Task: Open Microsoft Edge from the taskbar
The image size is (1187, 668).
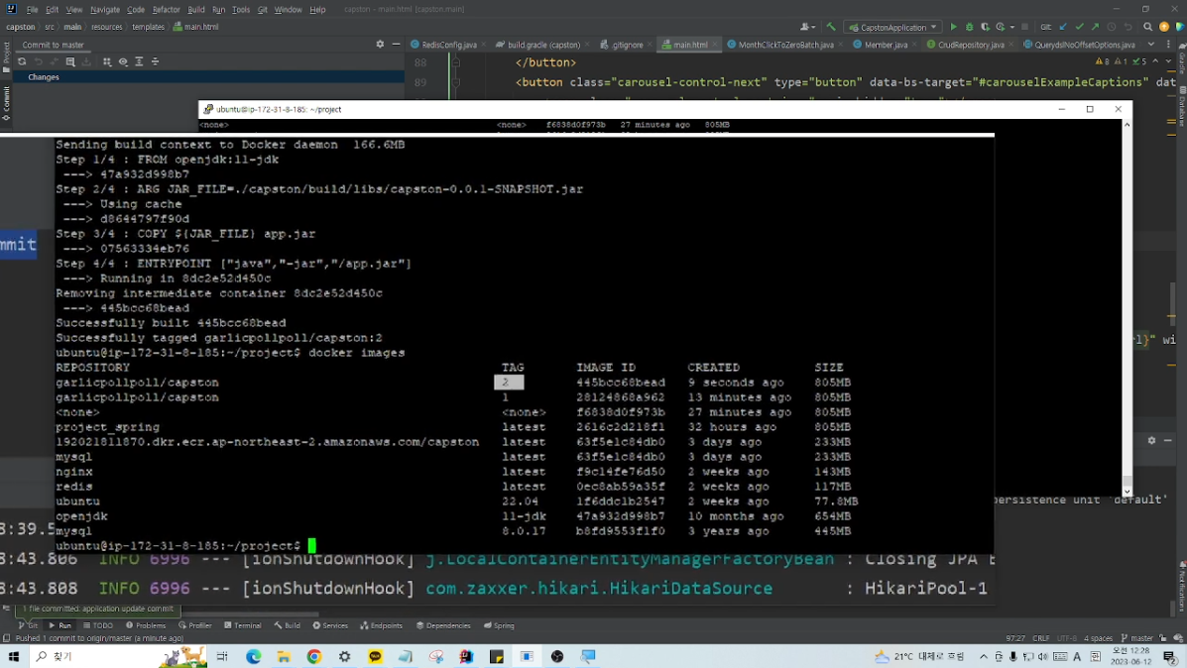Action: (x=253, y=657)
